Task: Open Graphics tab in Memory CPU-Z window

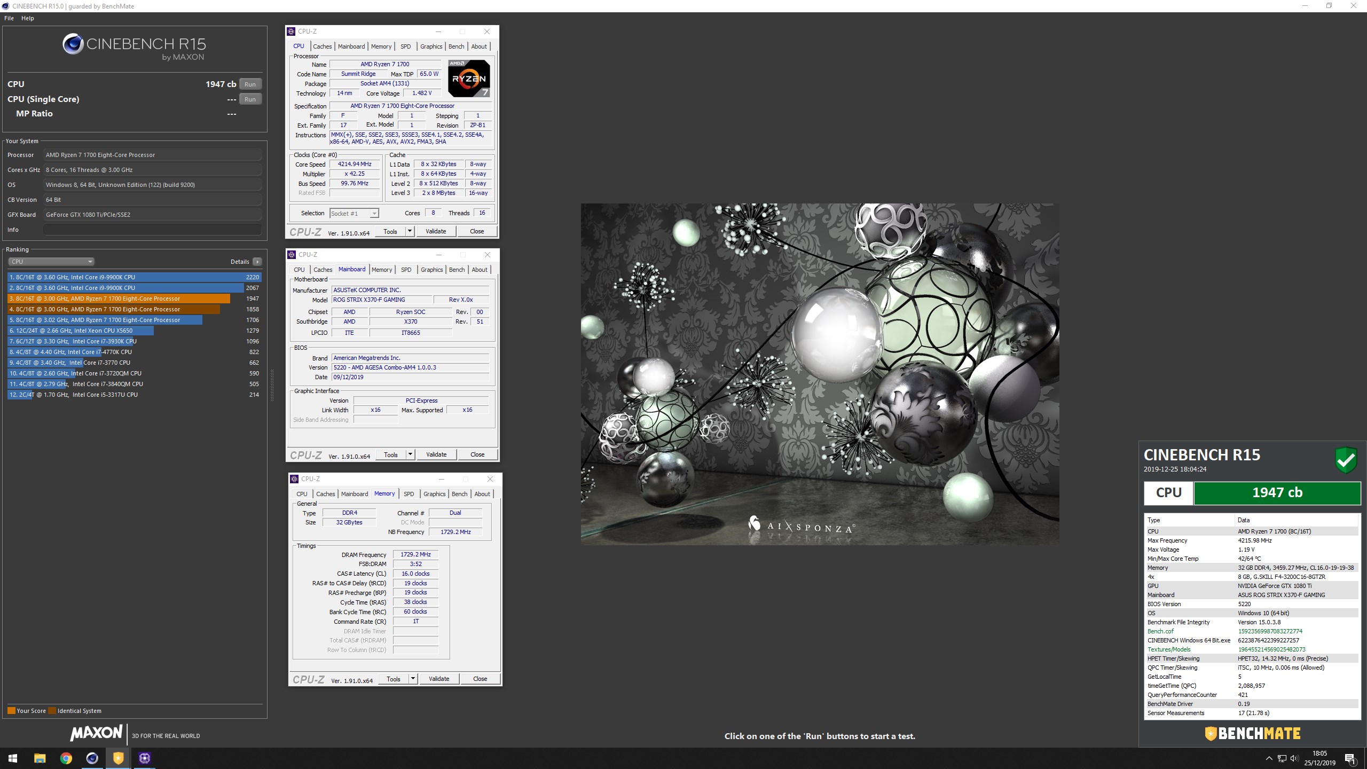Action: tap(434, 494)
